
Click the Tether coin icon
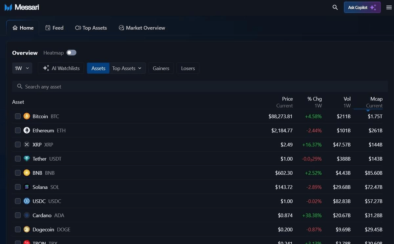pyautogui.click(x=27, y=159)
